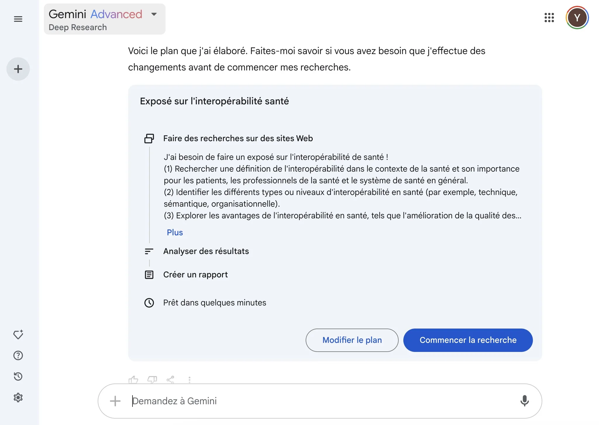This screenshot has height=425, width=599.
Task: Expand the plan with Plus link
Action: point(175,232)
